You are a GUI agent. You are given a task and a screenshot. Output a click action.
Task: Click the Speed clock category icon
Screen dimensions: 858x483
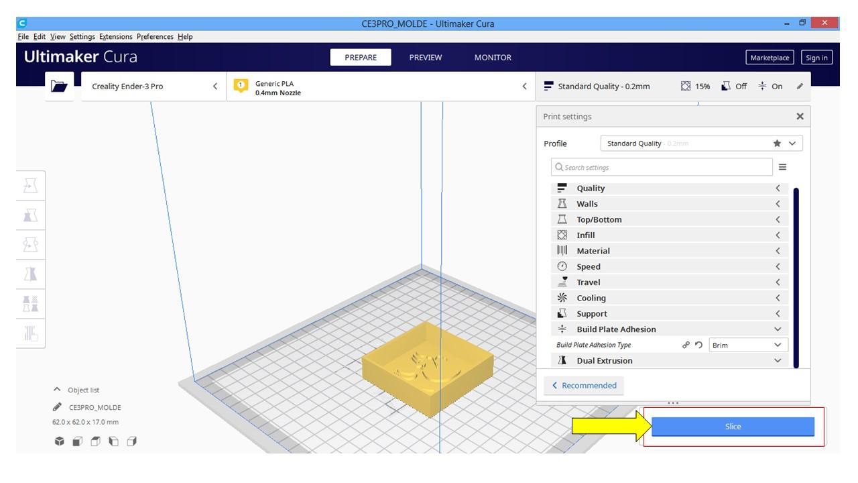pyautogui.click(x=562, y=266)
